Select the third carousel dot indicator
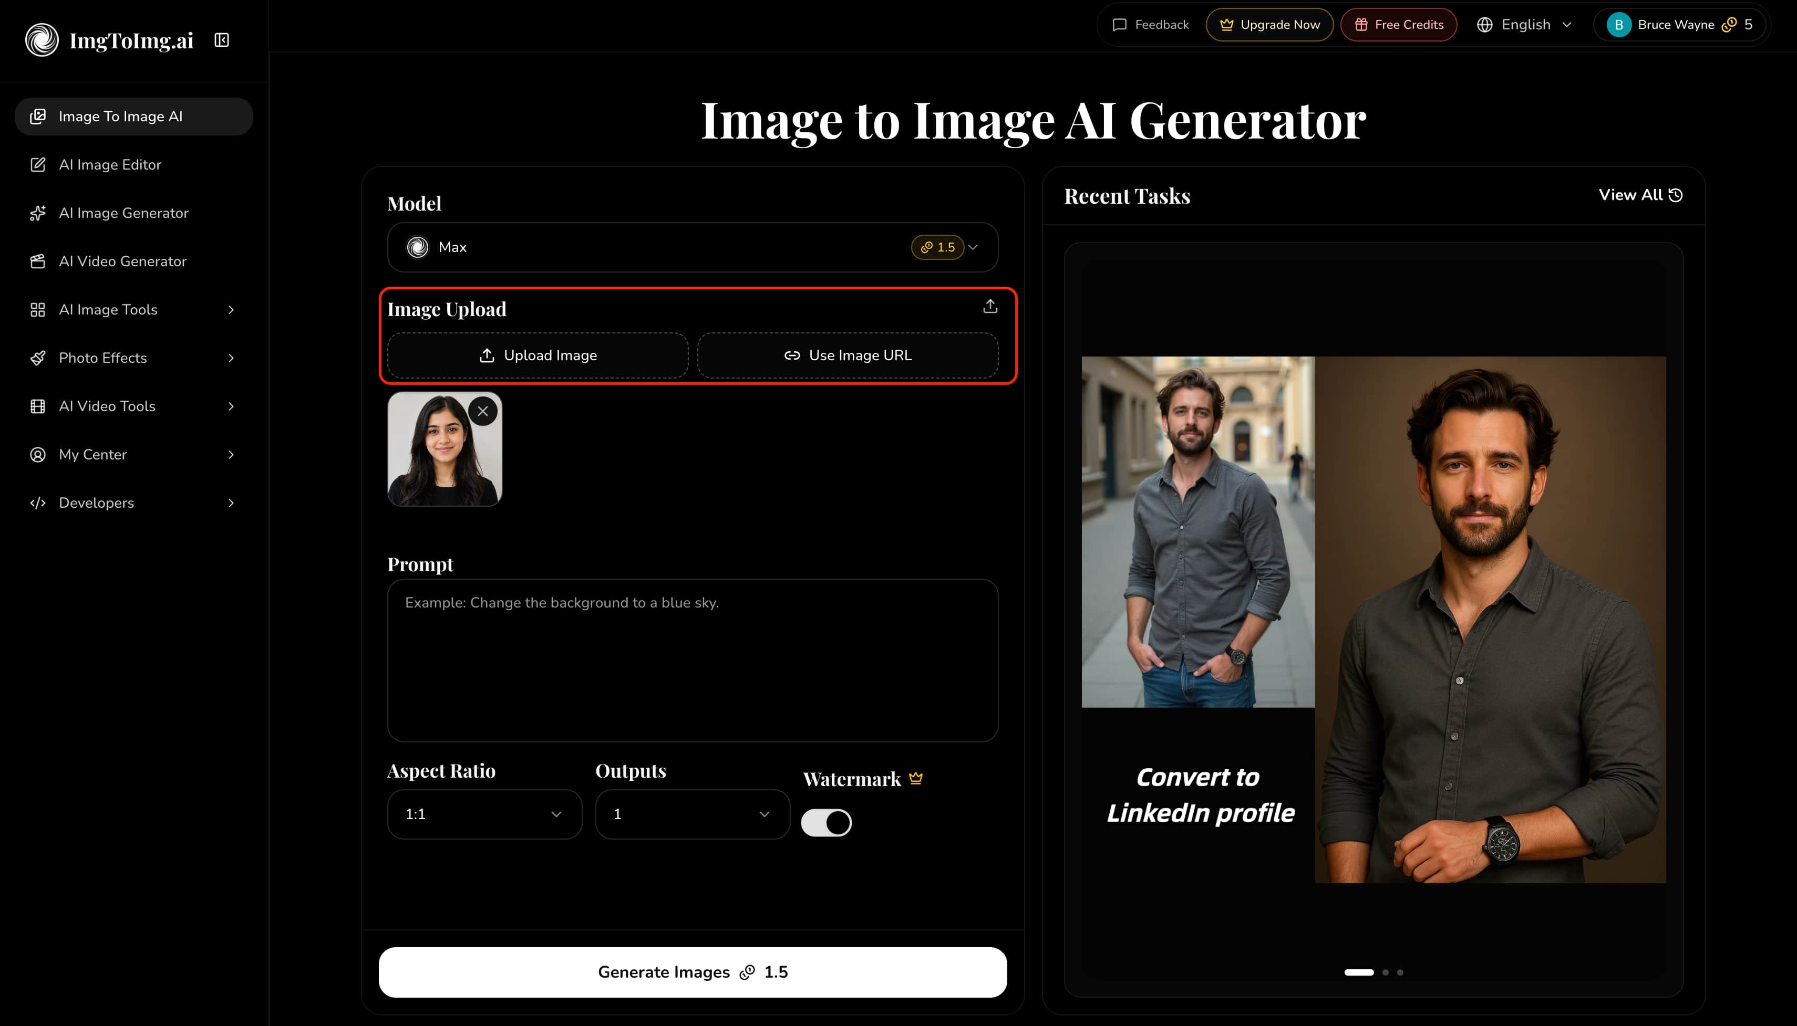Viewport: 1797px width, 1026px height. (1400, 972)
